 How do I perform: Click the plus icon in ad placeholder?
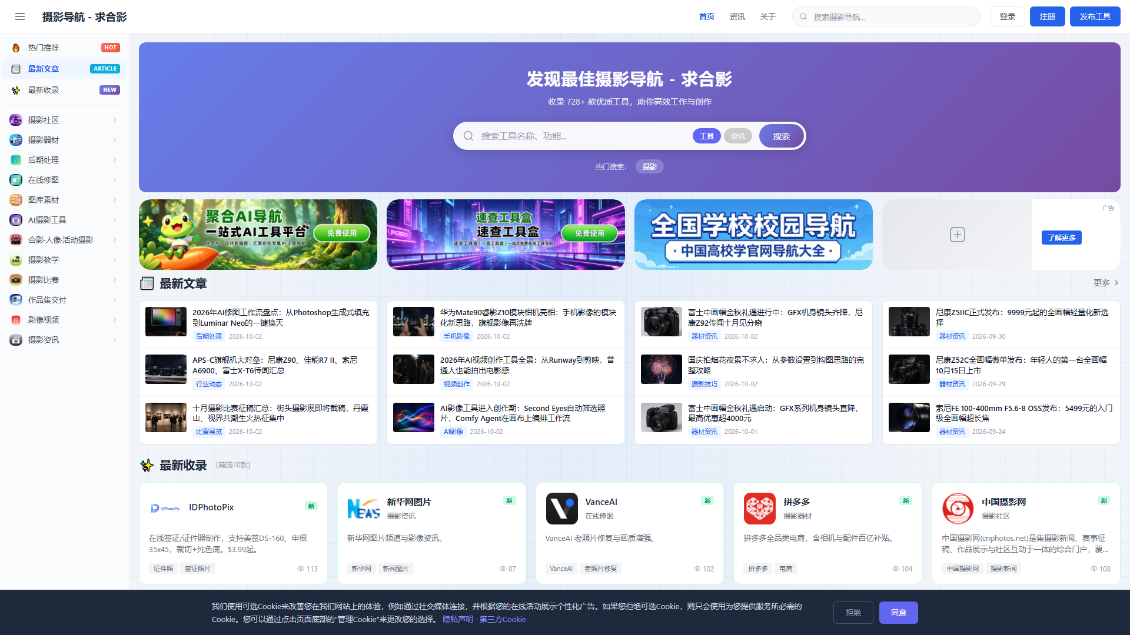click(x=958, y=235)
